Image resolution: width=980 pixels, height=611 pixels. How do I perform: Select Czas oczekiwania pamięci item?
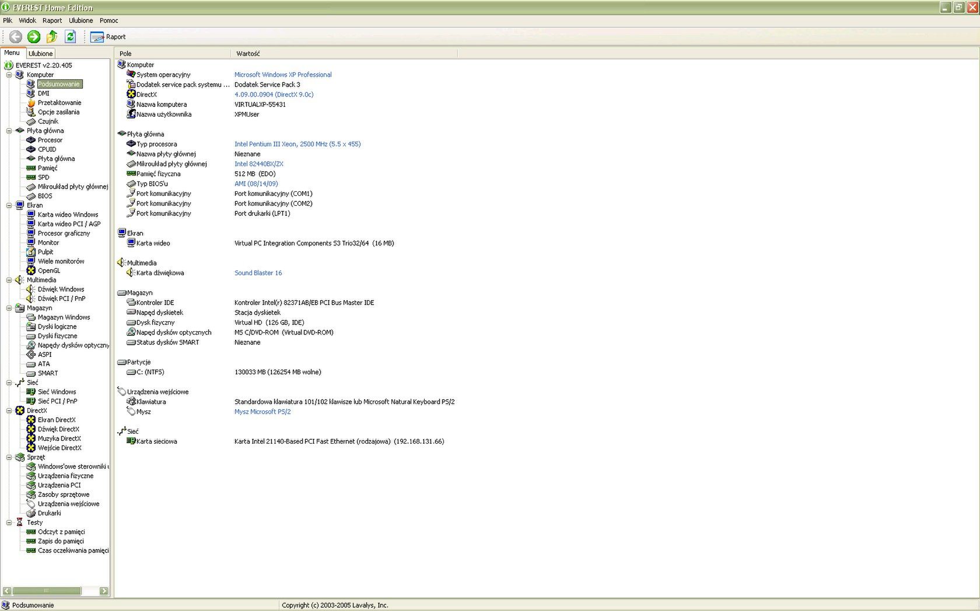tap(73, 550)
